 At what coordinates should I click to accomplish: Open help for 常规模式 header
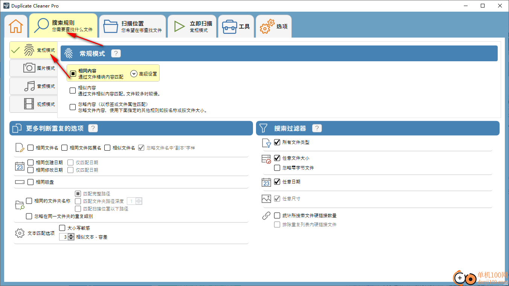tap(116, 53)
